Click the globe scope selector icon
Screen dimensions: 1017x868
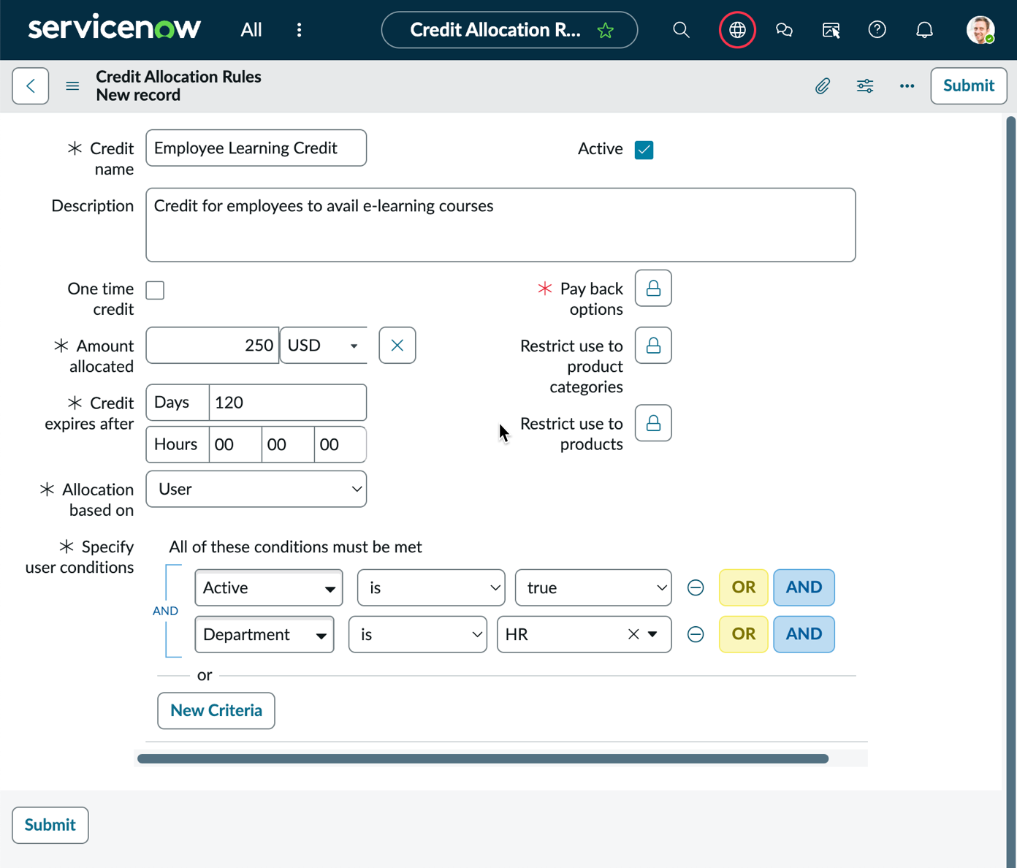click(x=737, y=30)
